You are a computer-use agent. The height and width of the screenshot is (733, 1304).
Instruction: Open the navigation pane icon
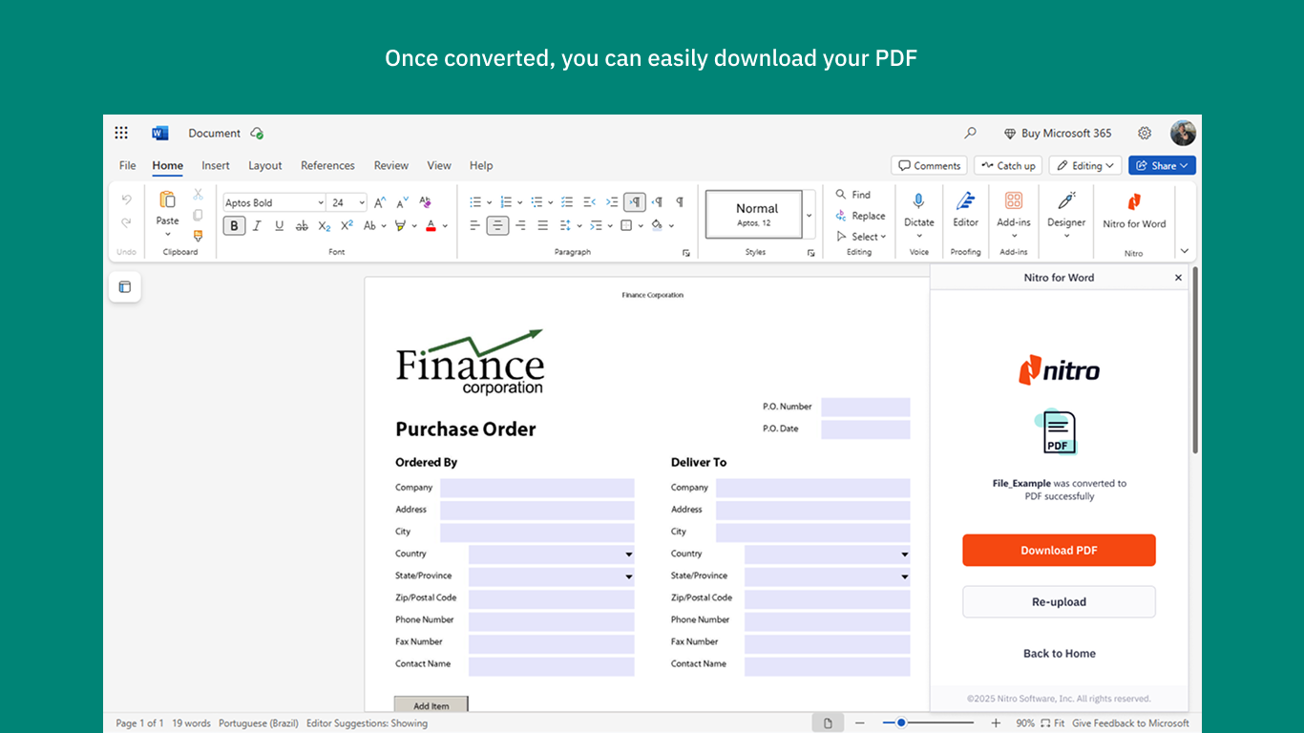coord(124,287)
